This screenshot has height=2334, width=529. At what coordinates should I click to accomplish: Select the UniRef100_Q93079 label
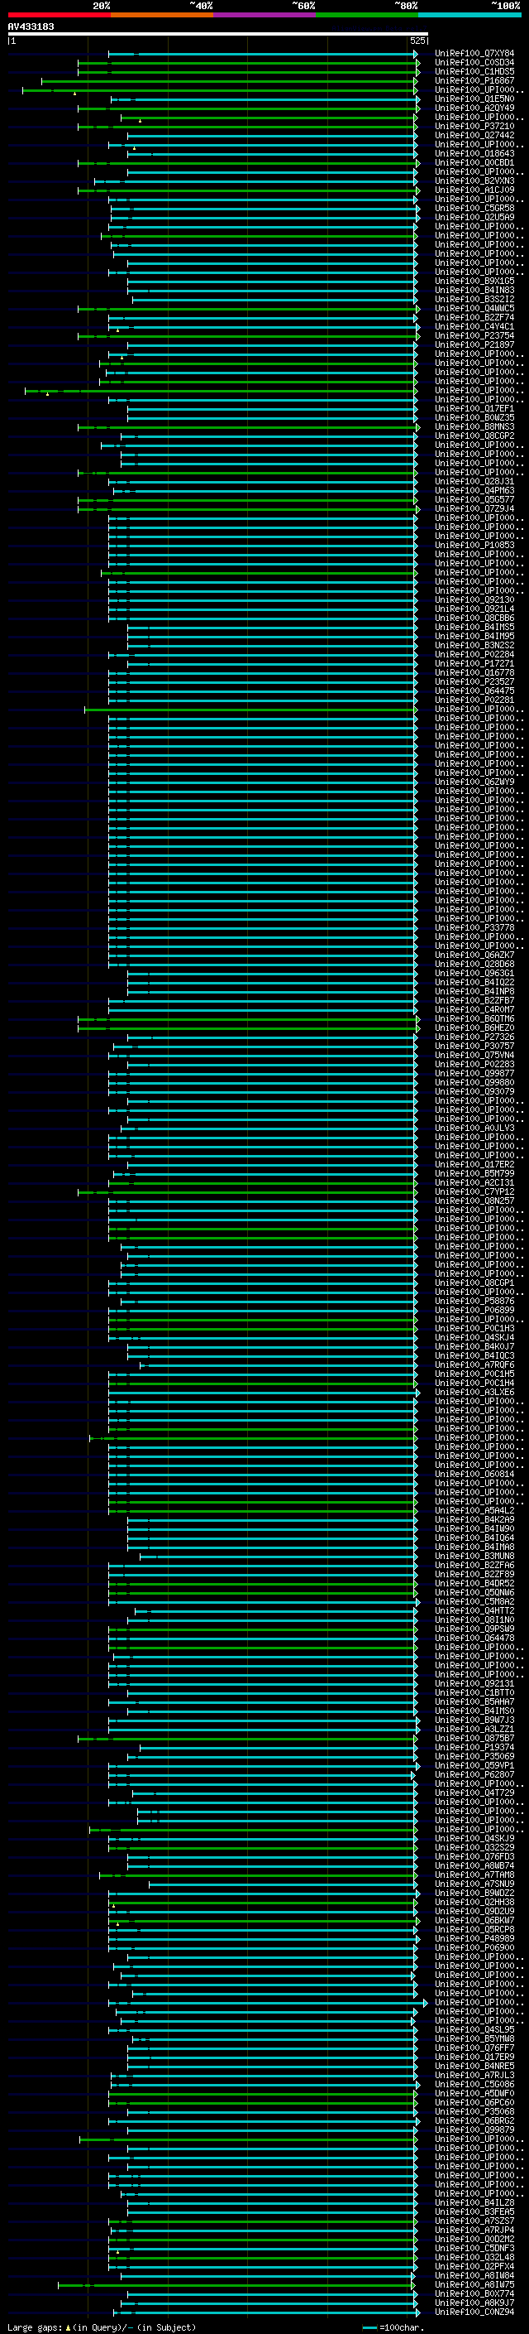click(474, 1091)
